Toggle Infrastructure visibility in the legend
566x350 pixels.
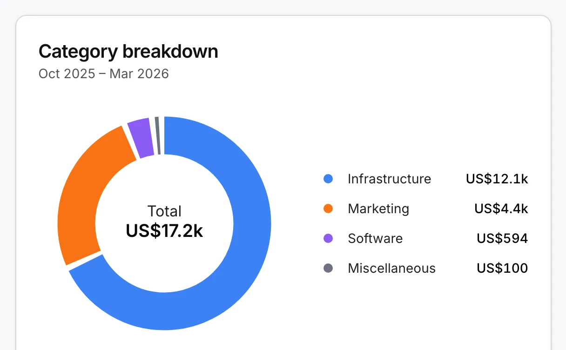(x=389, y=179)
